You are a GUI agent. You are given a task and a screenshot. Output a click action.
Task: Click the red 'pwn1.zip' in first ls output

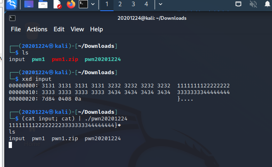coord(65,59)
